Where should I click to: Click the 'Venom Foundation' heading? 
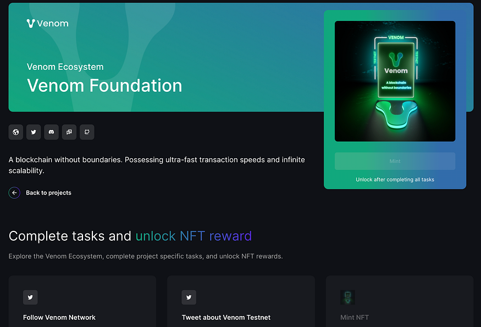[x=104, y=85]
